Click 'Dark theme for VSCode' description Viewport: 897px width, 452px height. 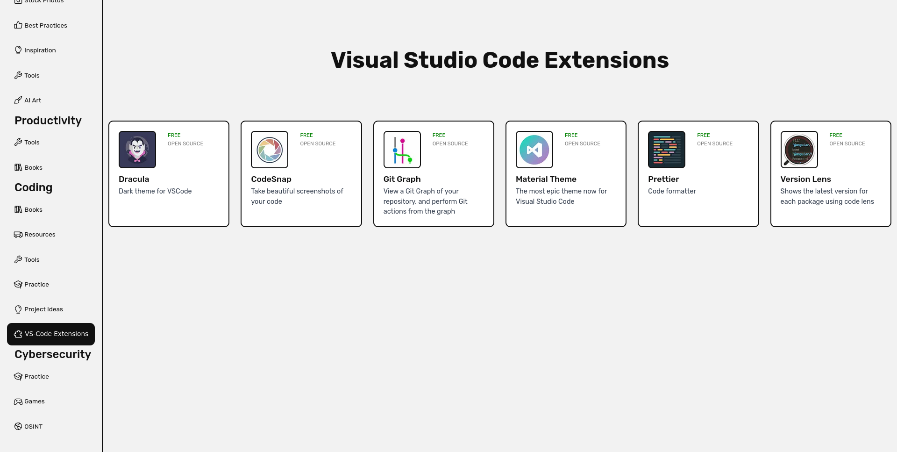[155, 191]
